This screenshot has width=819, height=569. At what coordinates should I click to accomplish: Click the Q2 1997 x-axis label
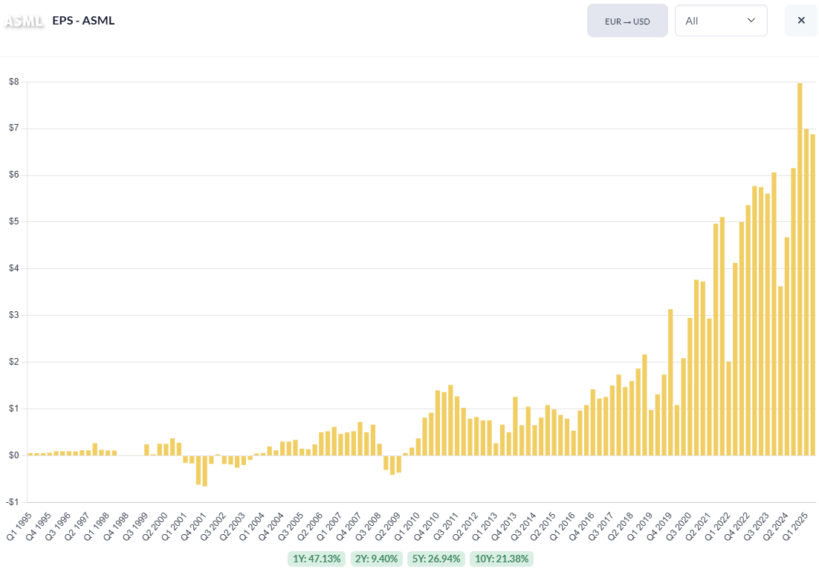[77, 526]
